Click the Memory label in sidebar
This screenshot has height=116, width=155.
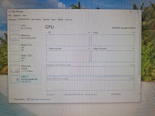(x=25, y=35)
